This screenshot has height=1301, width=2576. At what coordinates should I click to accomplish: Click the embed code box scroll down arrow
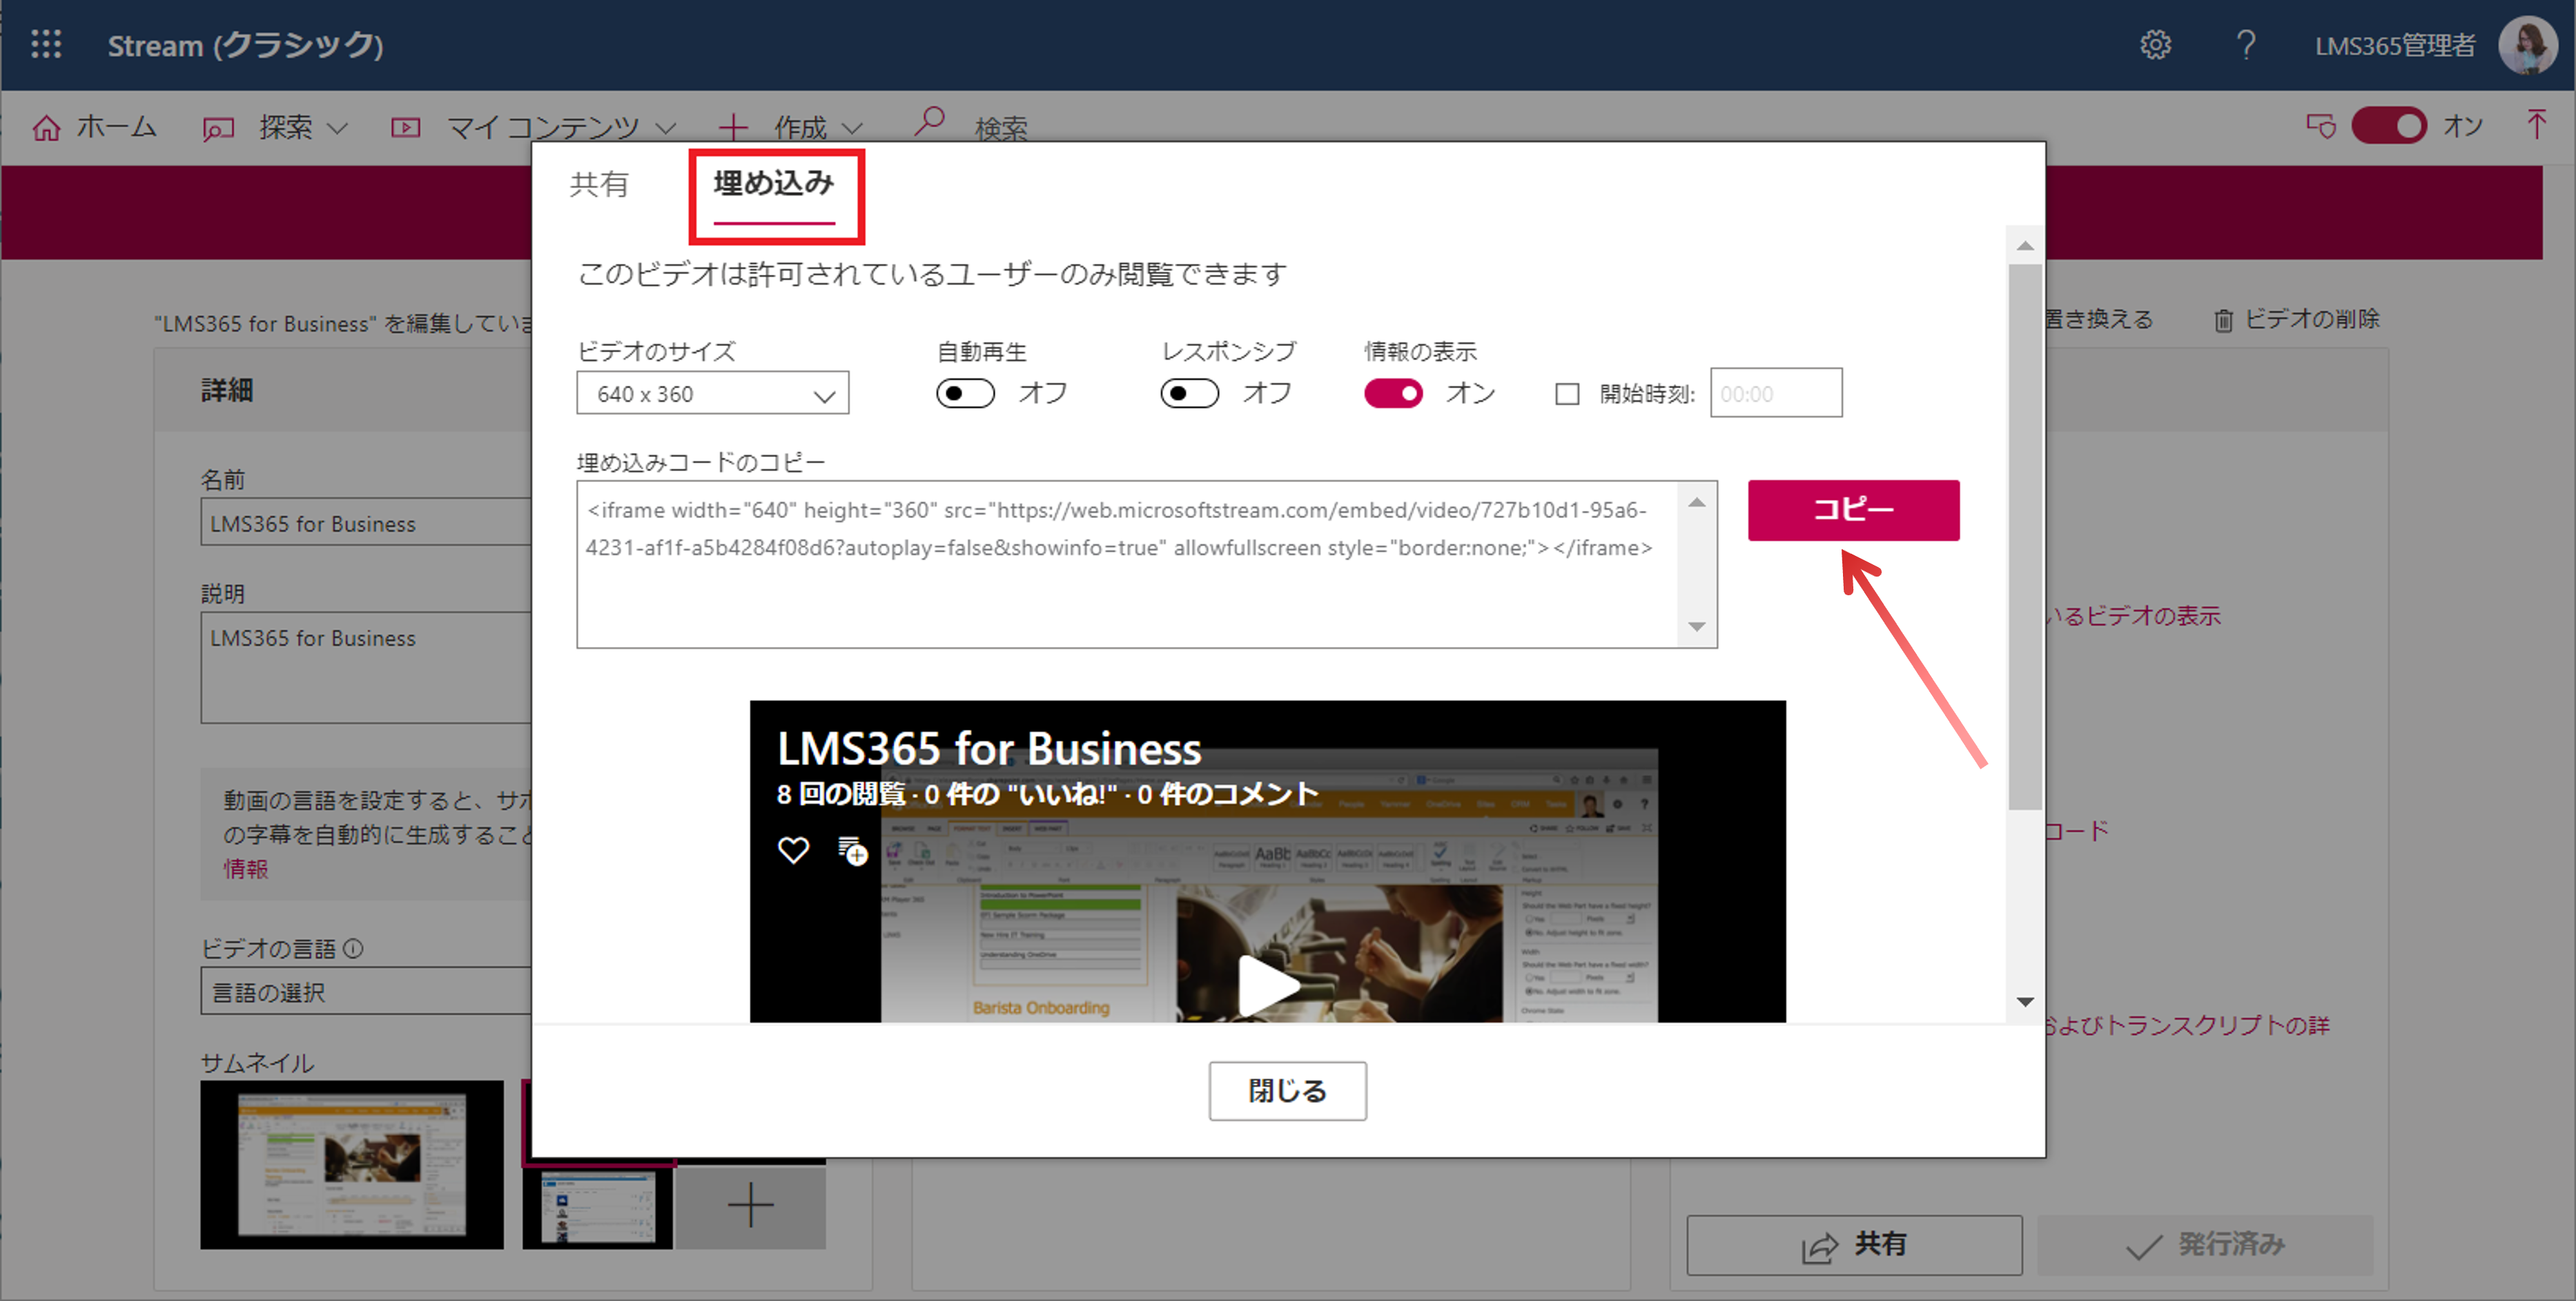click(1697, 626)
